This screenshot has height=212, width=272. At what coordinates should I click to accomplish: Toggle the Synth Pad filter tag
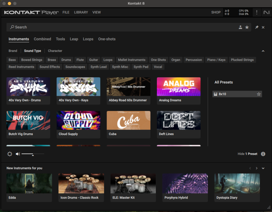tap(141, 67)
